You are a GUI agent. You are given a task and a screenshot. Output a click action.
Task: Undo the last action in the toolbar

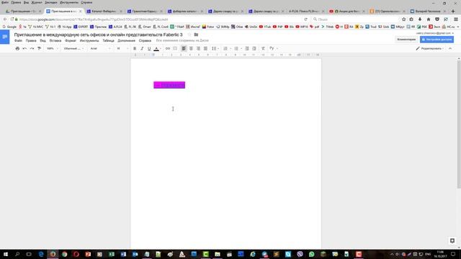pos(24,48)
